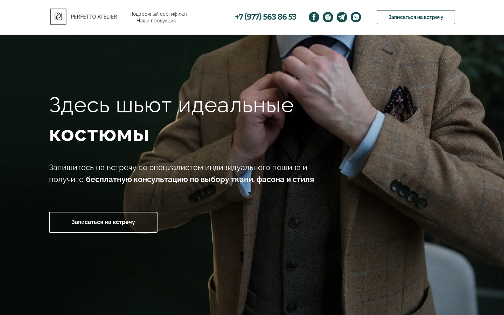Click bold бесплатную консультацию text
Screen dimensions: 504x315
pyautogui.click(x=138, y=180)
